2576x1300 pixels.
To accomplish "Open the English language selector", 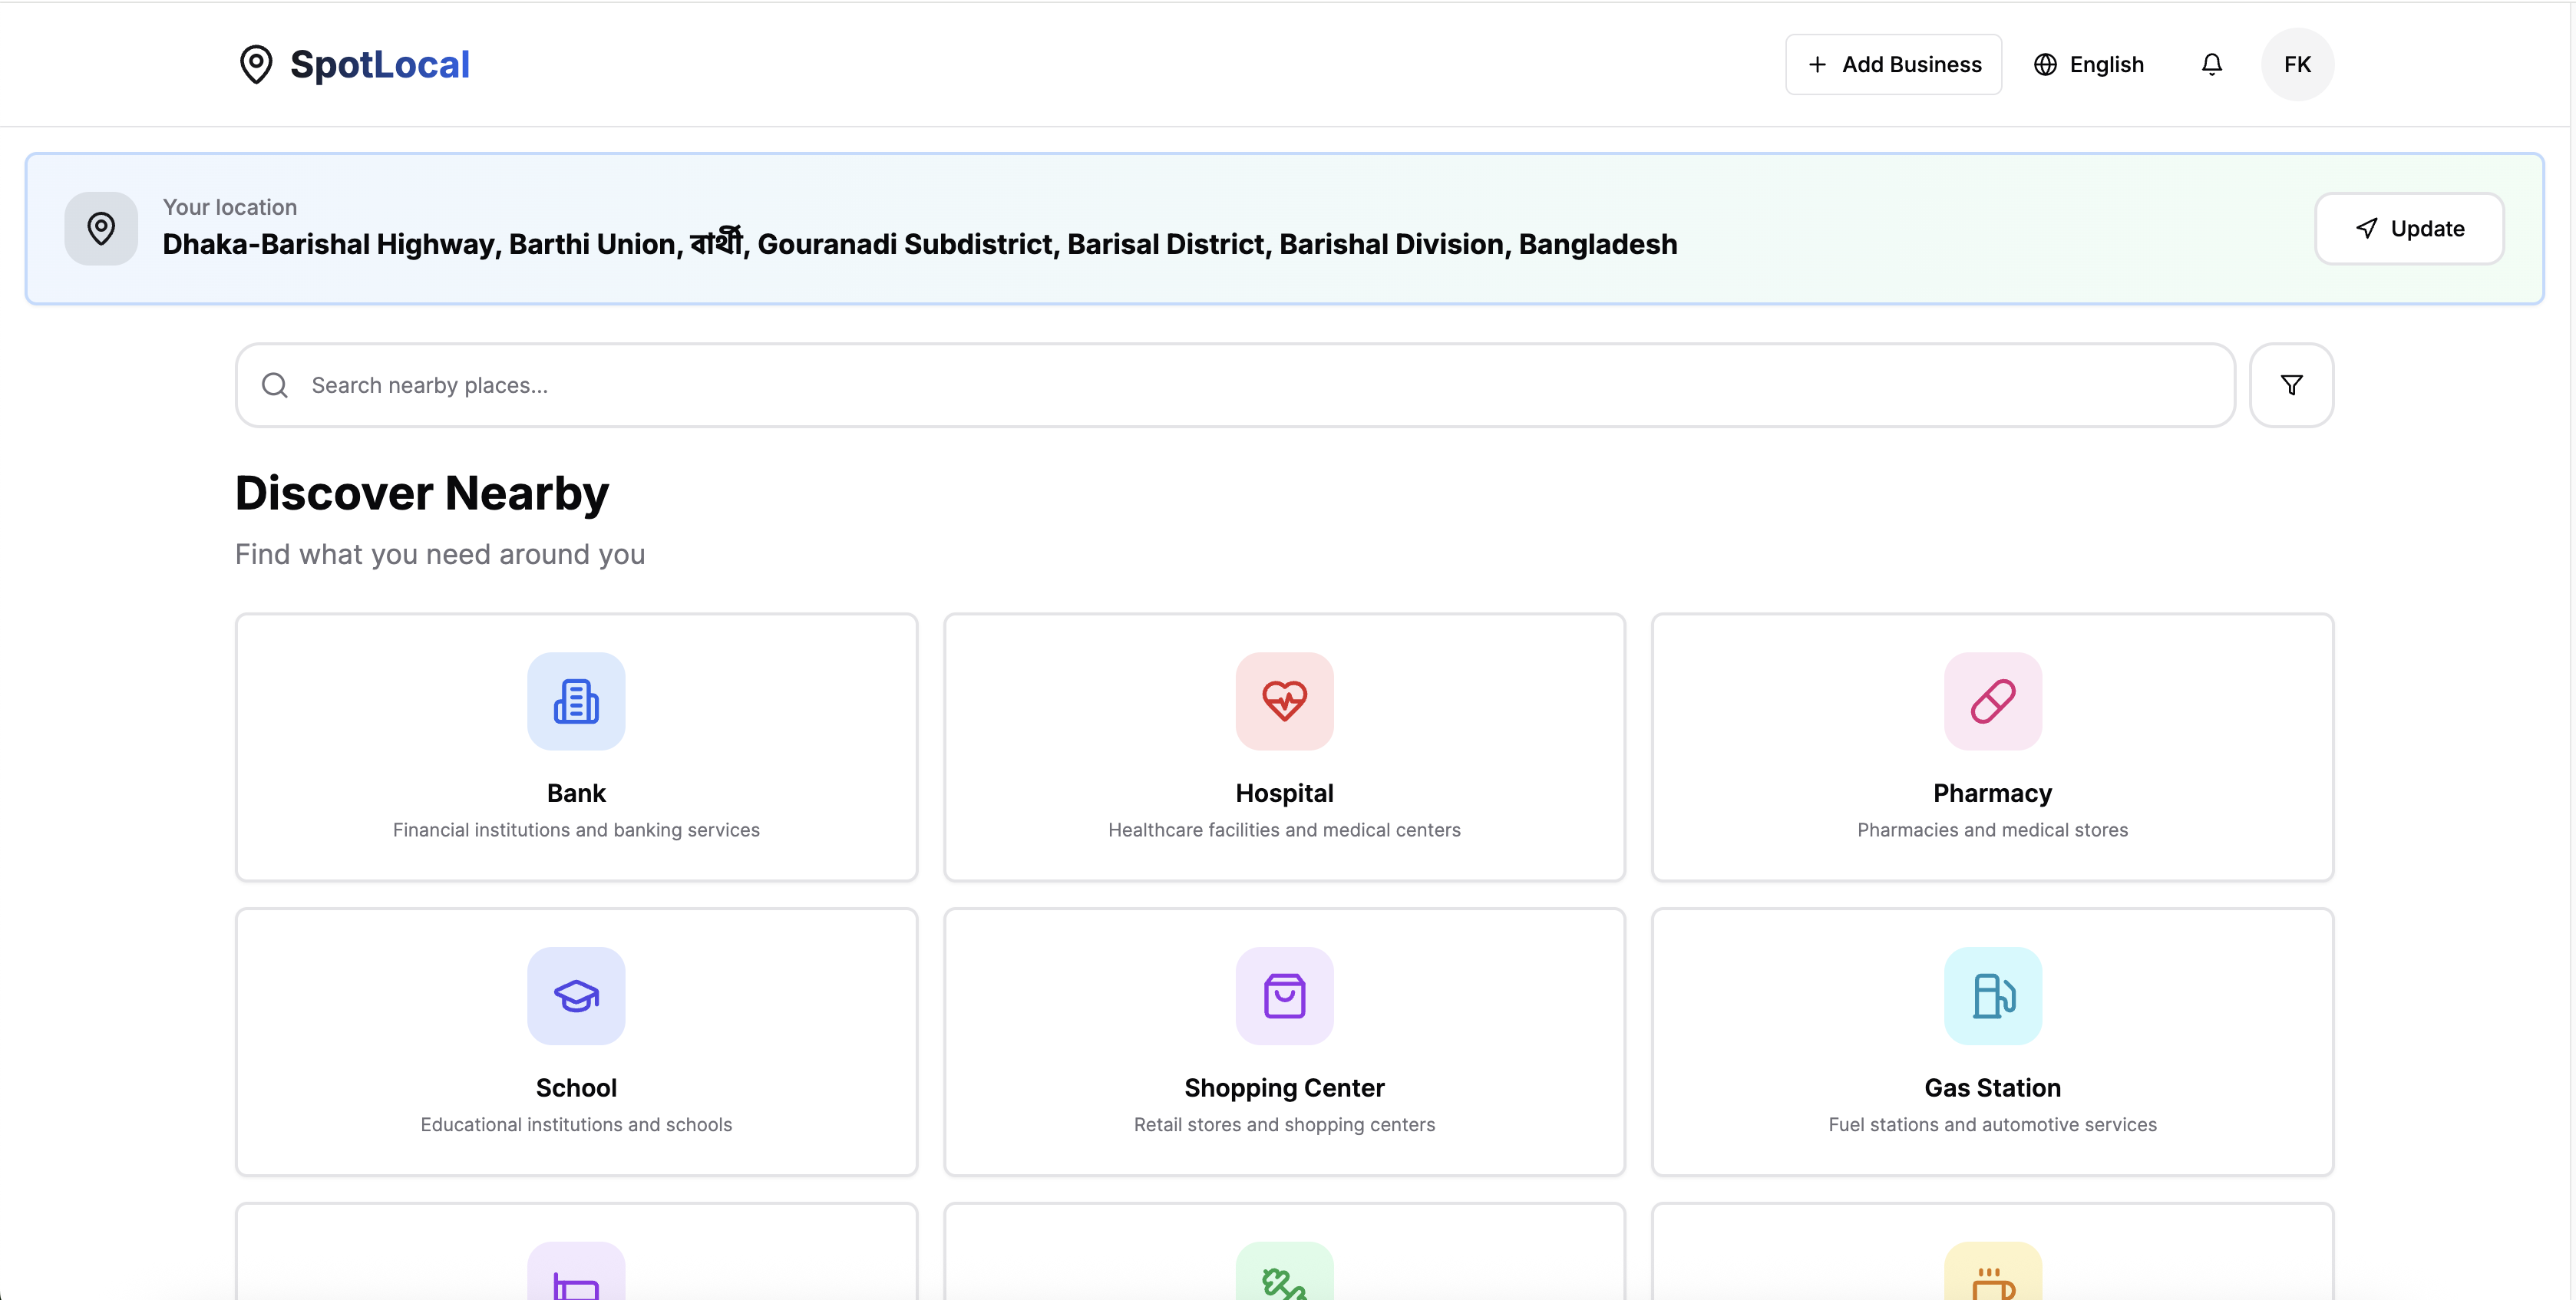I will coord(2089,64).
